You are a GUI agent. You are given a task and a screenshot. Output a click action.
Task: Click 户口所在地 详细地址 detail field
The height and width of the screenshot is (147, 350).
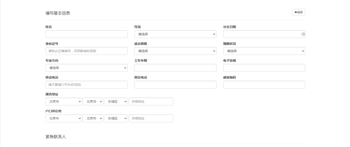click(x=151, y=119)
